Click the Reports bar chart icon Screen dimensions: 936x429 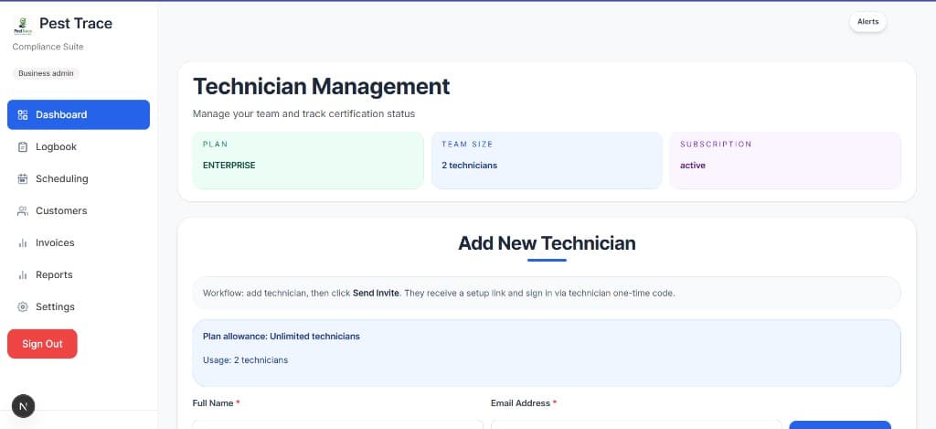click(23, 274)
